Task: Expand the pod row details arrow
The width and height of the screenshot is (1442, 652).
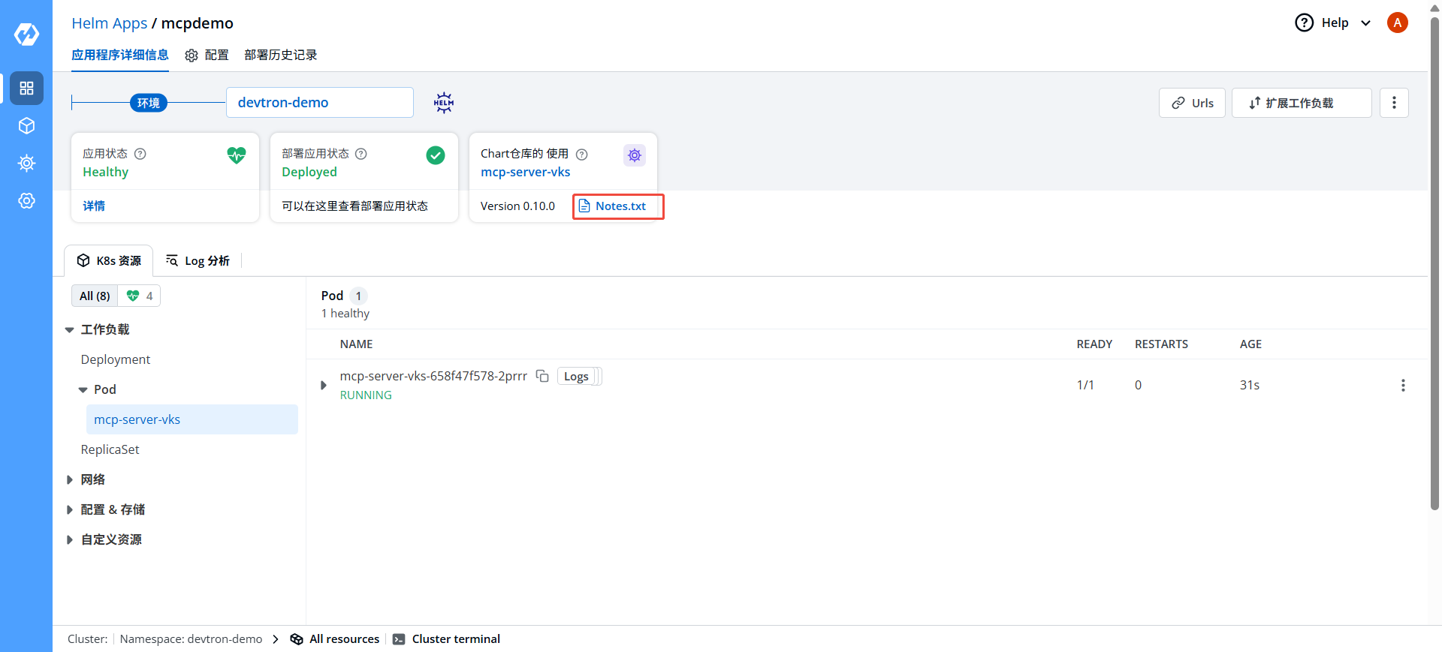Action: pyautogui.click(x=324, y=385)
